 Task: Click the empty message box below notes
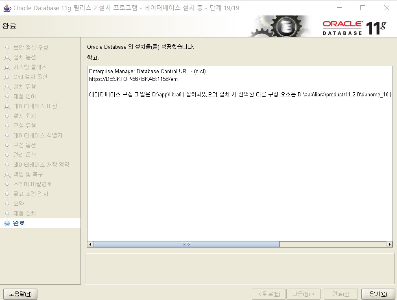click(240, 269)
